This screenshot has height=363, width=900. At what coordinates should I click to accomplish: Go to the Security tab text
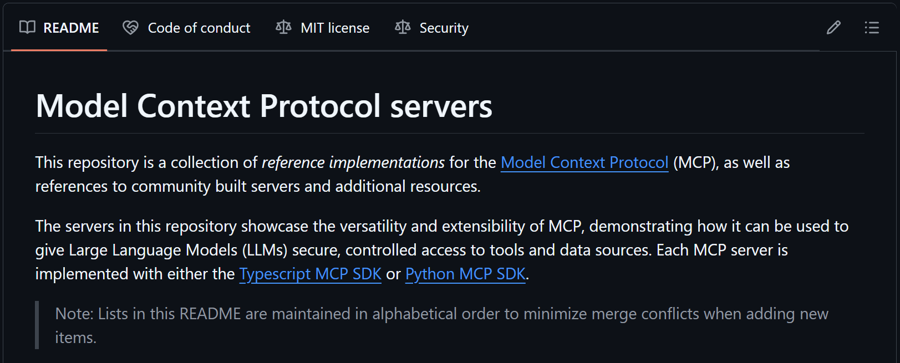point(444,28)
